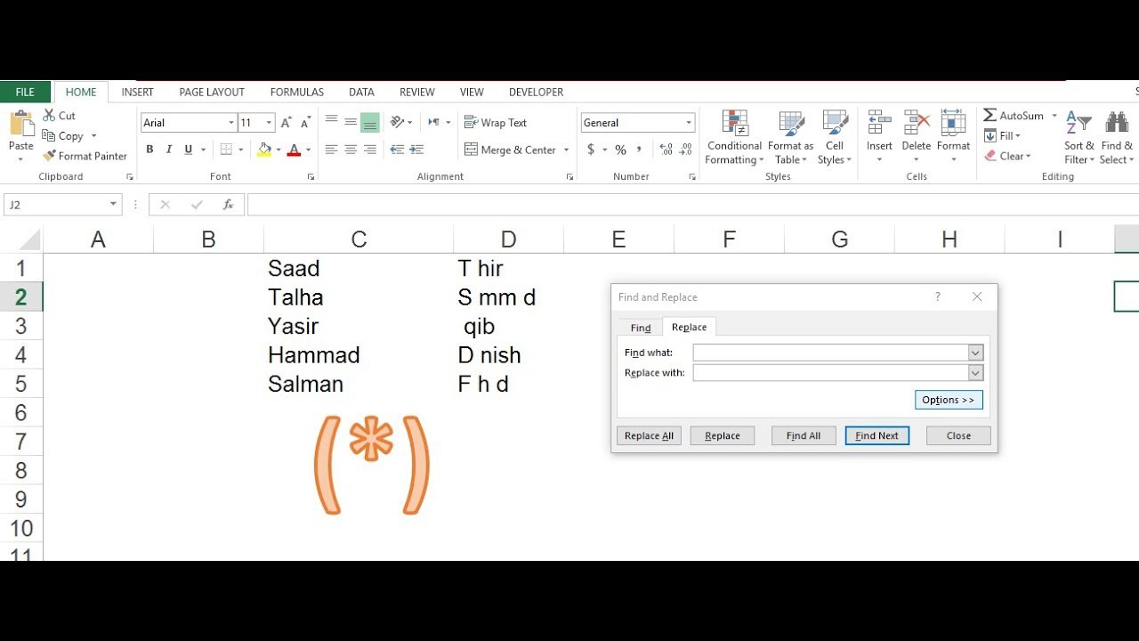Viewport: 1139px width, 641px height.
Task: Click the Increase Decimal icon
Action: pyautogui.click(x=666, y=150)
